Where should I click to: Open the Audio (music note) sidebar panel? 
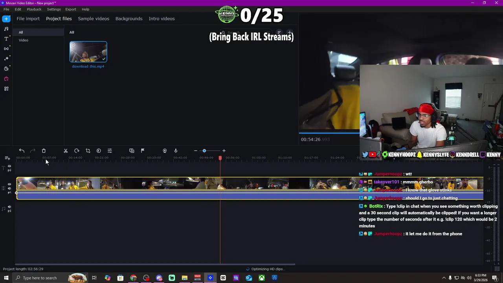click(6, 29)
